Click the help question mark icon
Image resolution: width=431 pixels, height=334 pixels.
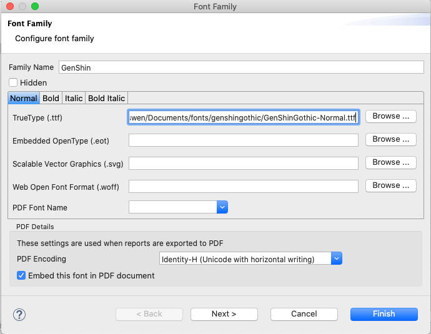[19, 314]
